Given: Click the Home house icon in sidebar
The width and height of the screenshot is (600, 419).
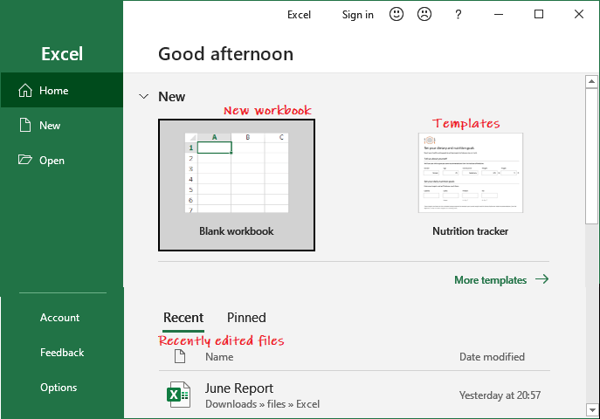Looking at the screenshot, I should pos(25,90).
